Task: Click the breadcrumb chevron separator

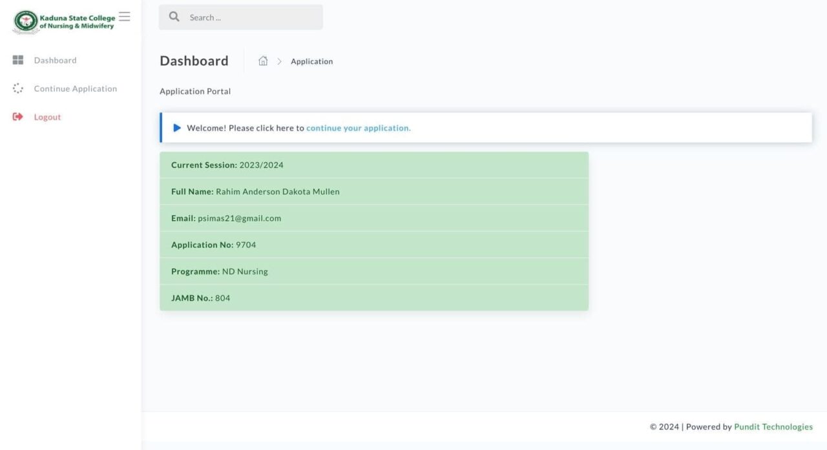Action: 280,61
